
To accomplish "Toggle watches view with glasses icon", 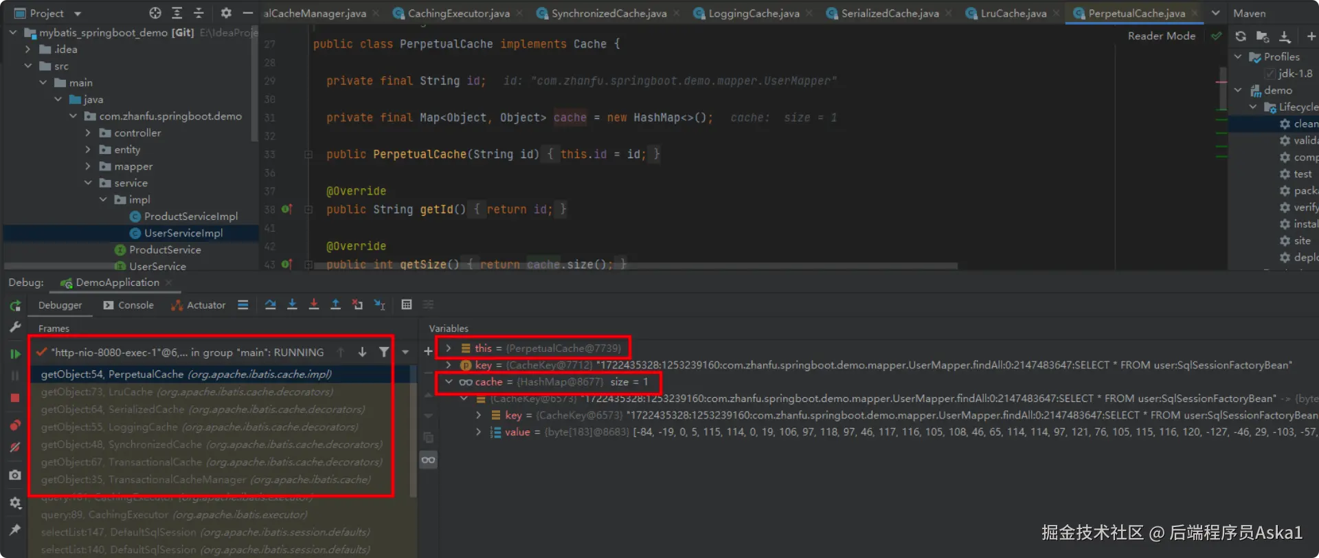I will [x=428, y=460].
